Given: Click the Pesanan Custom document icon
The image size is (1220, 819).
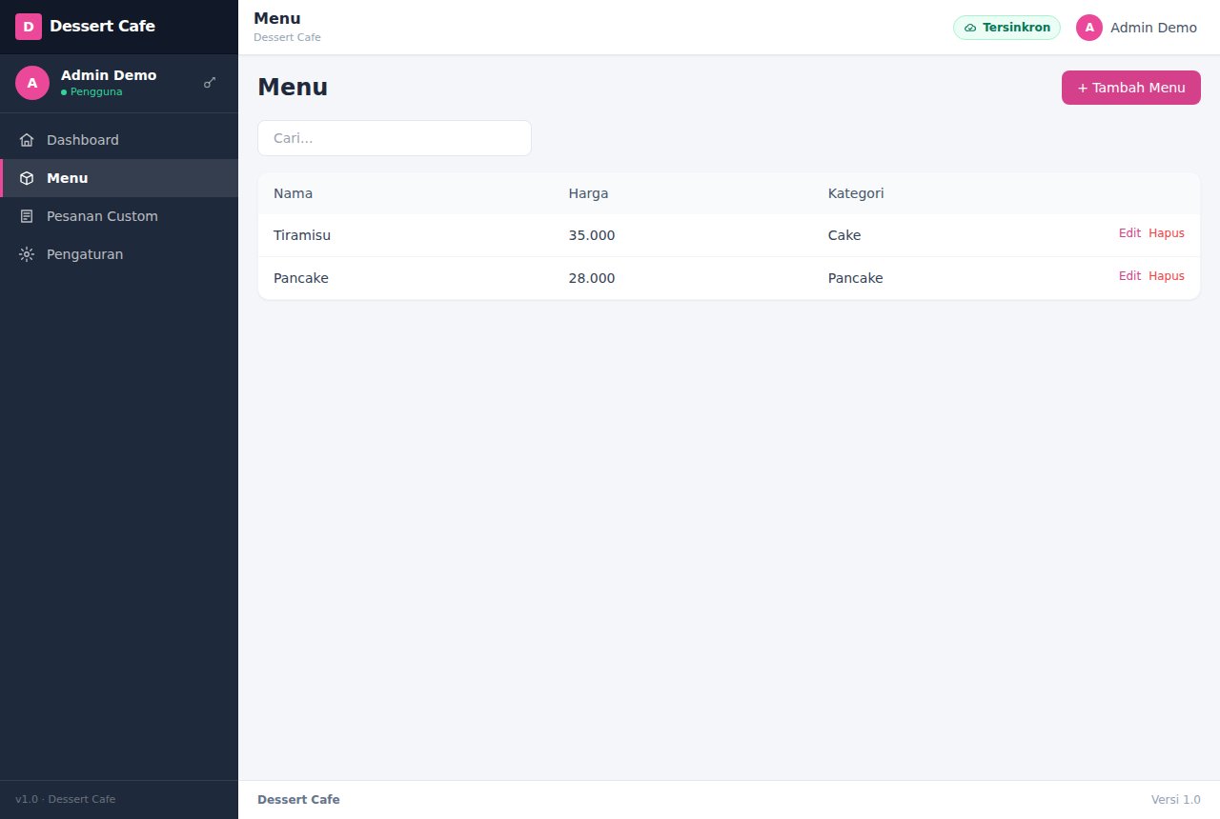Looking at the screenshot, I should (27, 216).
